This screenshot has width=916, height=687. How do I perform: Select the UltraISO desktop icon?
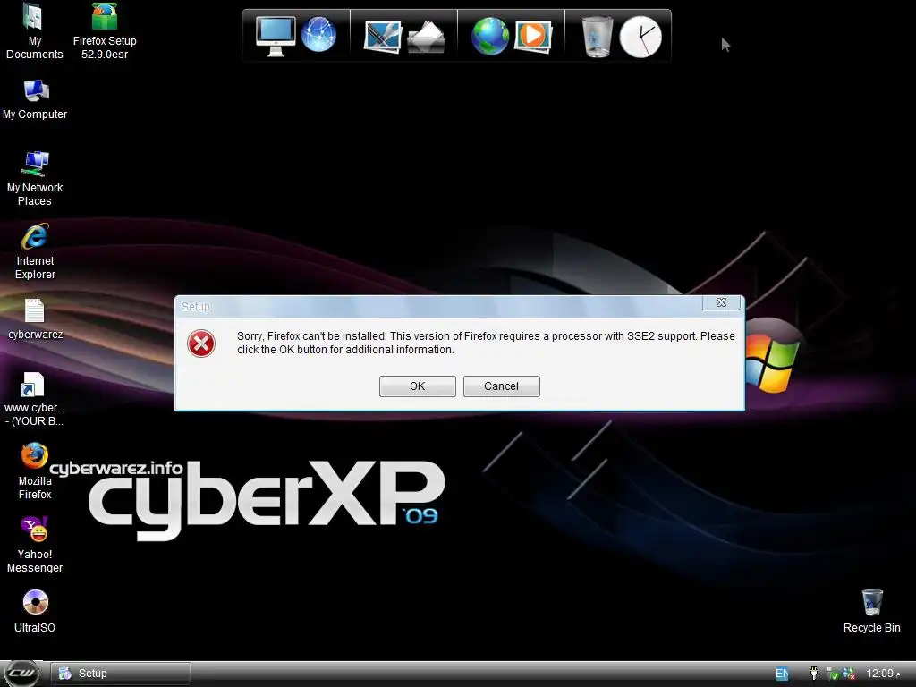pos(35,612)
